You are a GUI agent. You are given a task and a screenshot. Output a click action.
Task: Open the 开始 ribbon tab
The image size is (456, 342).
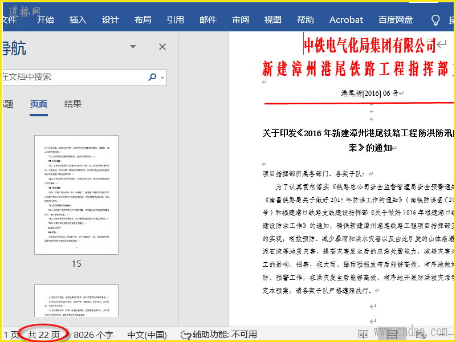click(46, 20)
